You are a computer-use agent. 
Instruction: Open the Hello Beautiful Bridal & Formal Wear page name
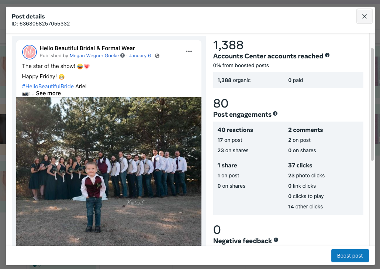[x=87, y=48]
